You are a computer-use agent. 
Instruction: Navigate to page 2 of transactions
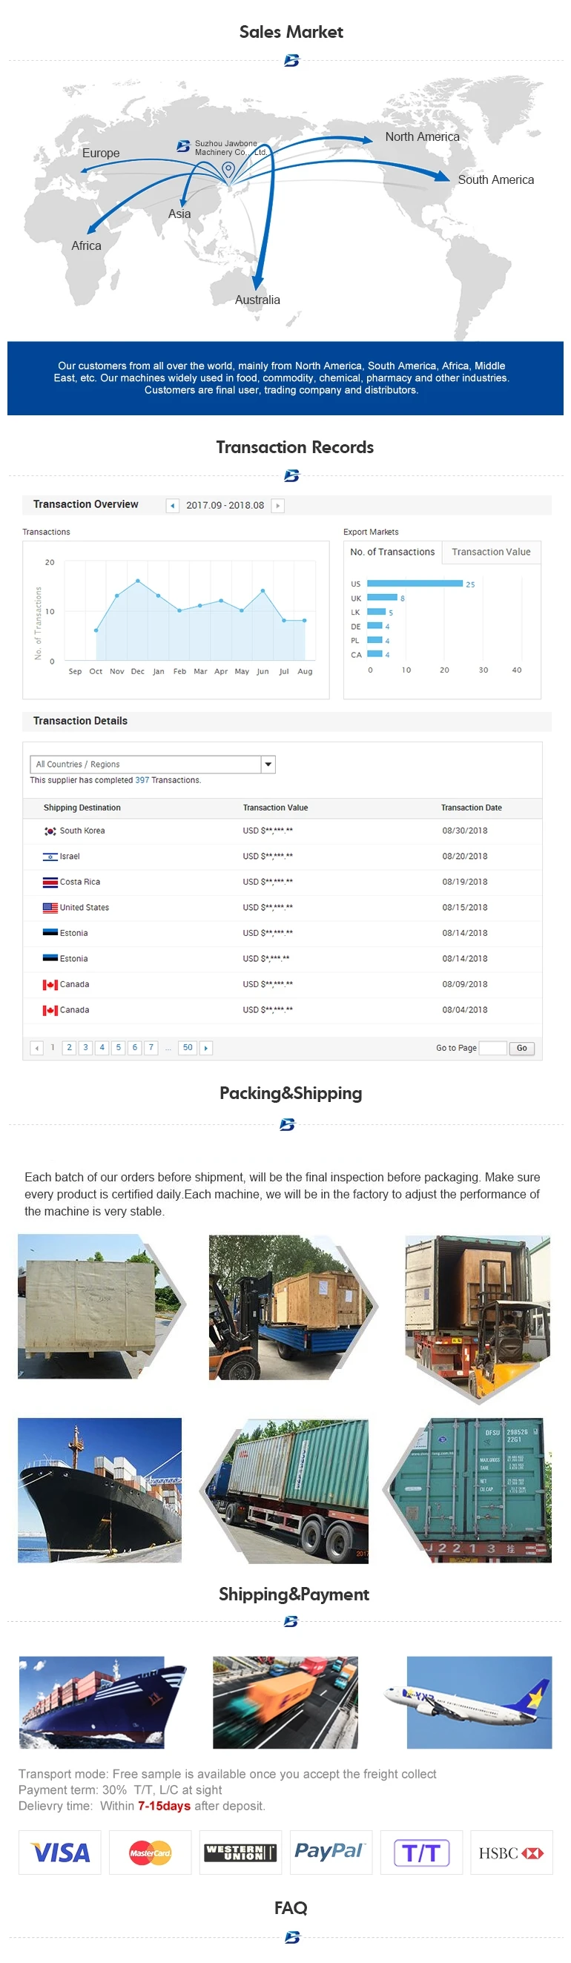(70, 1047)
